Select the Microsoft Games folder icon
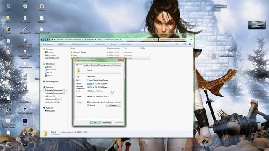 (x=71, y=52)
